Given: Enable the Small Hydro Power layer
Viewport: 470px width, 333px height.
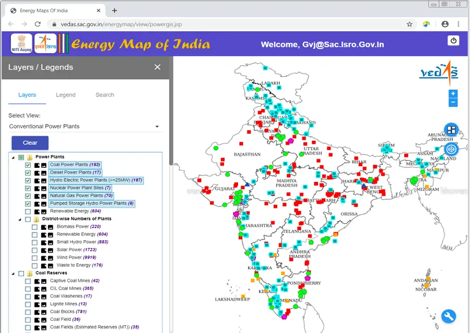Looking at the screenshot, I should [34, 243].
